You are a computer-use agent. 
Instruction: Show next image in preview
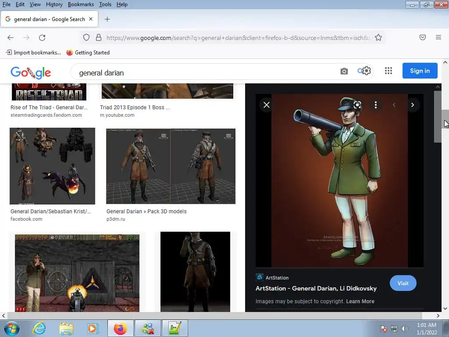point(413,105)
